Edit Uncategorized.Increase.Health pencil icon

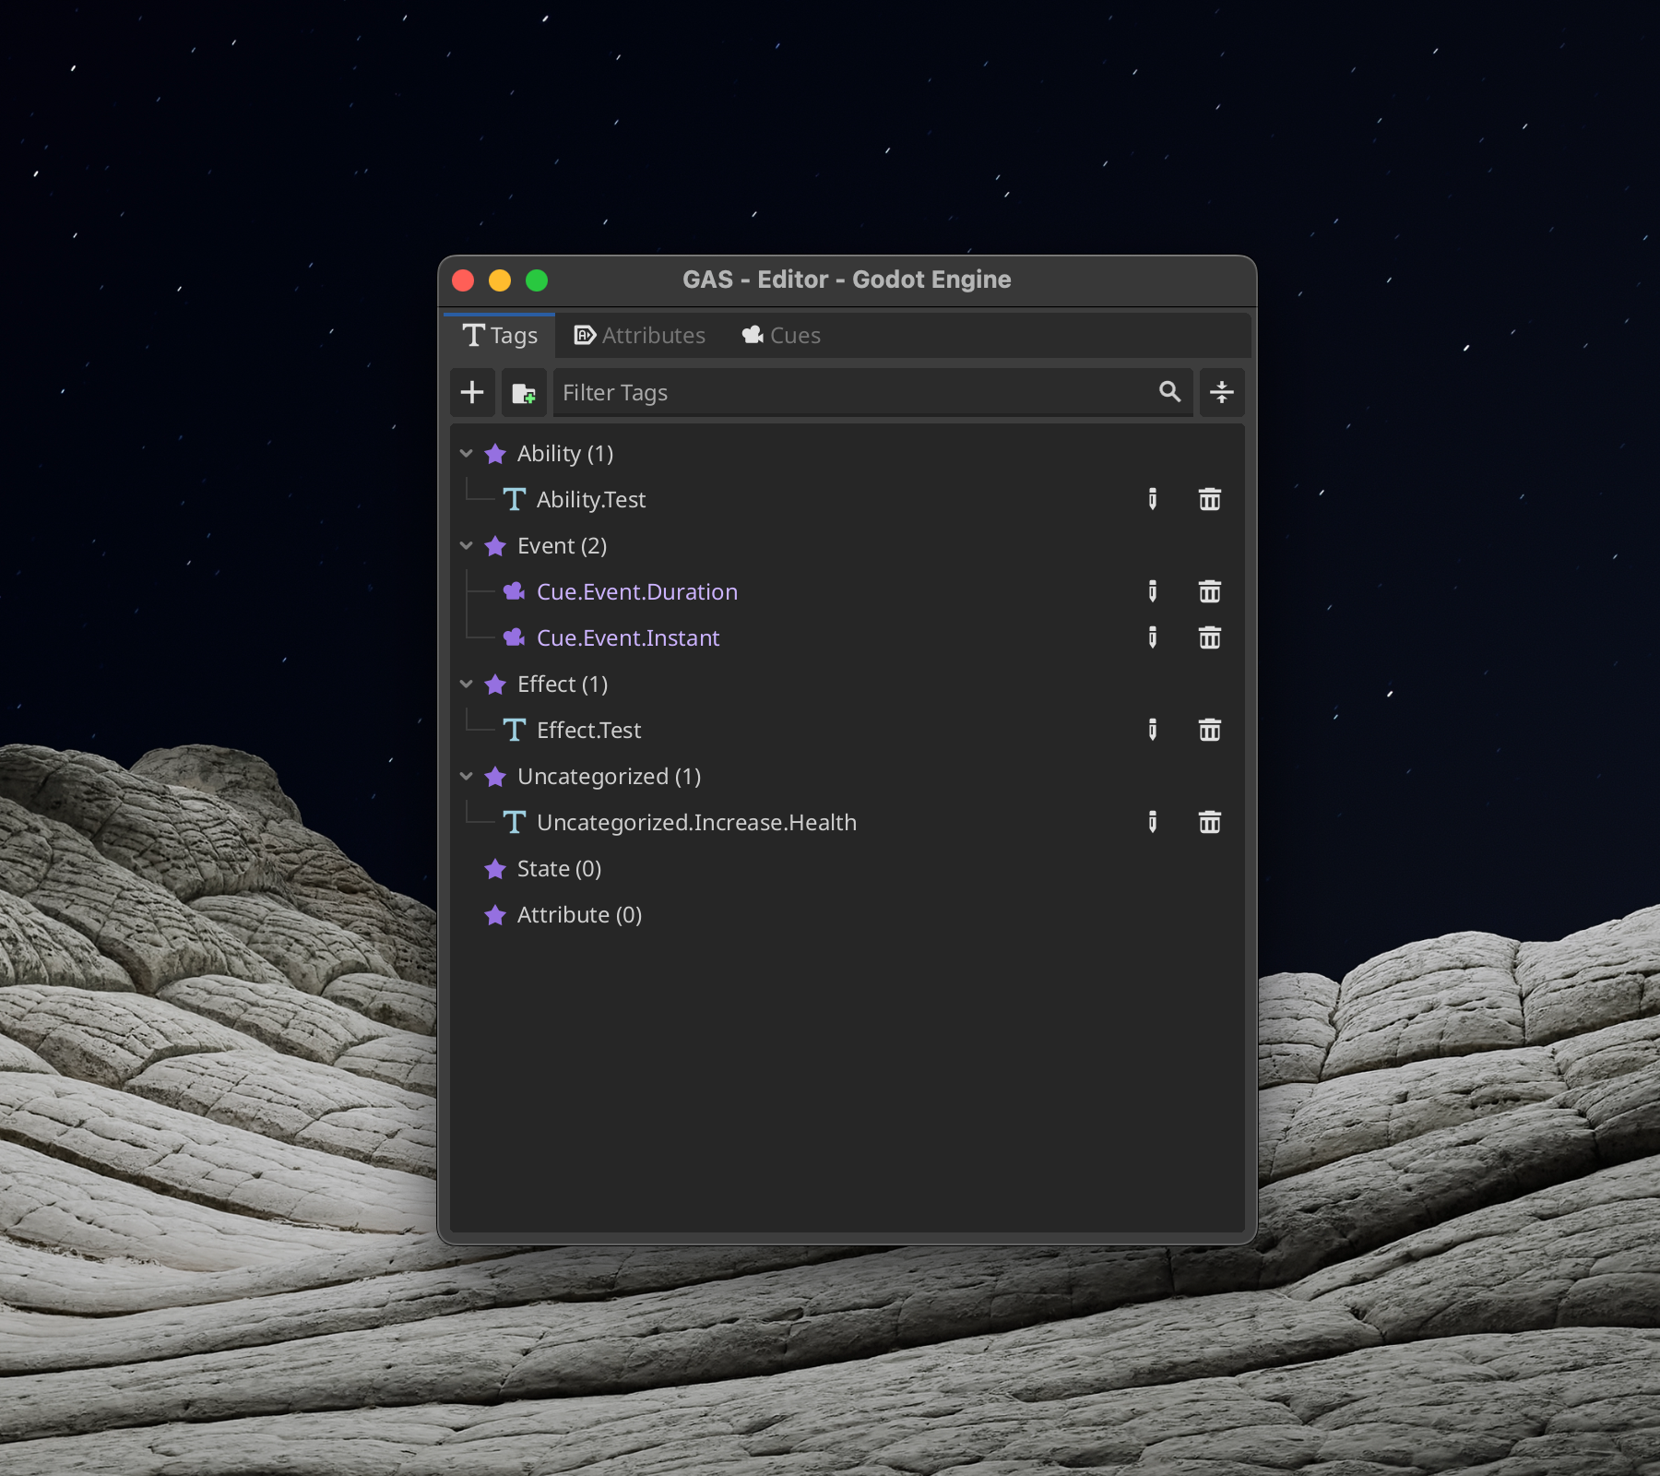coord(1153,822)
